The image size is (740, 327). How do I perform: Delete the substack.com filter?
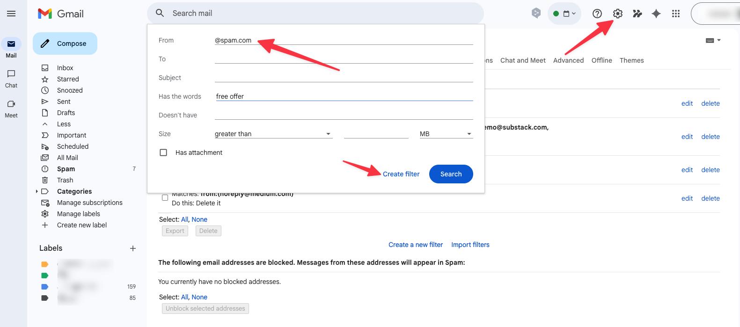click(x=711, y=137)
